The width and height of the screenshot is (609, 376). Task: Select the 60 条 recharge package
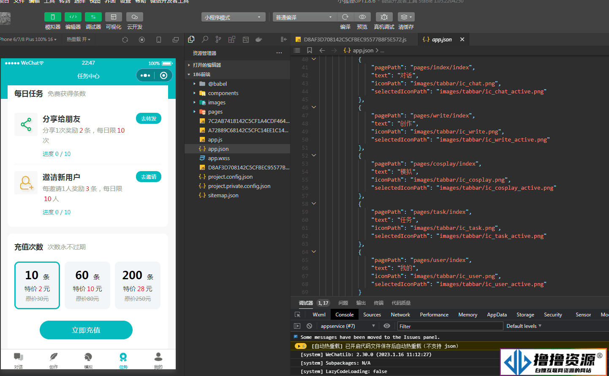click(87, 286)
